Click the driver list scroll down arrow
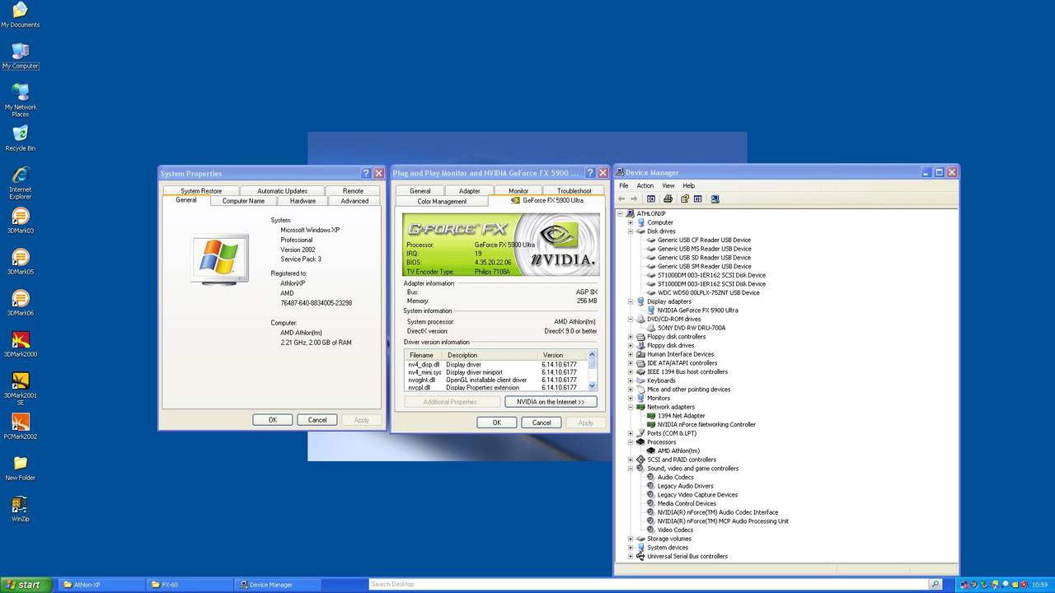This screenshot has width=1055, height=593. [x=592, y=385]
